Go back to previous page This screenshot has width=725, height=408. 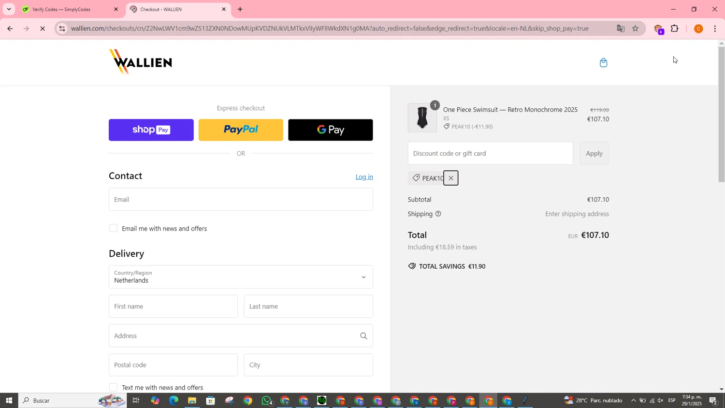[x=10, y=29]
